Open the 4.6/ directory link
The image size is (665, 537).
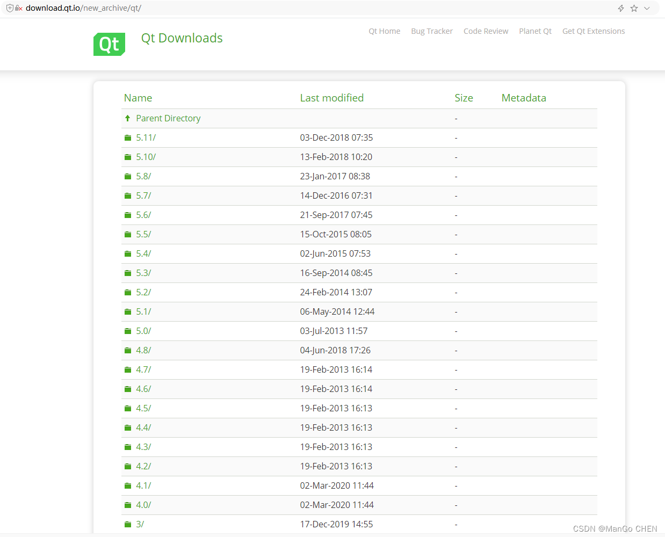143,389
